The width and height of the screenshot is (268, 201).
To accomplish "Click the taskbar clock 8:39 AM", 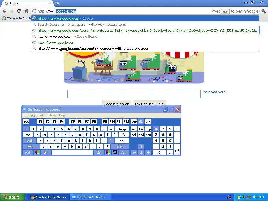I will 258,197.
